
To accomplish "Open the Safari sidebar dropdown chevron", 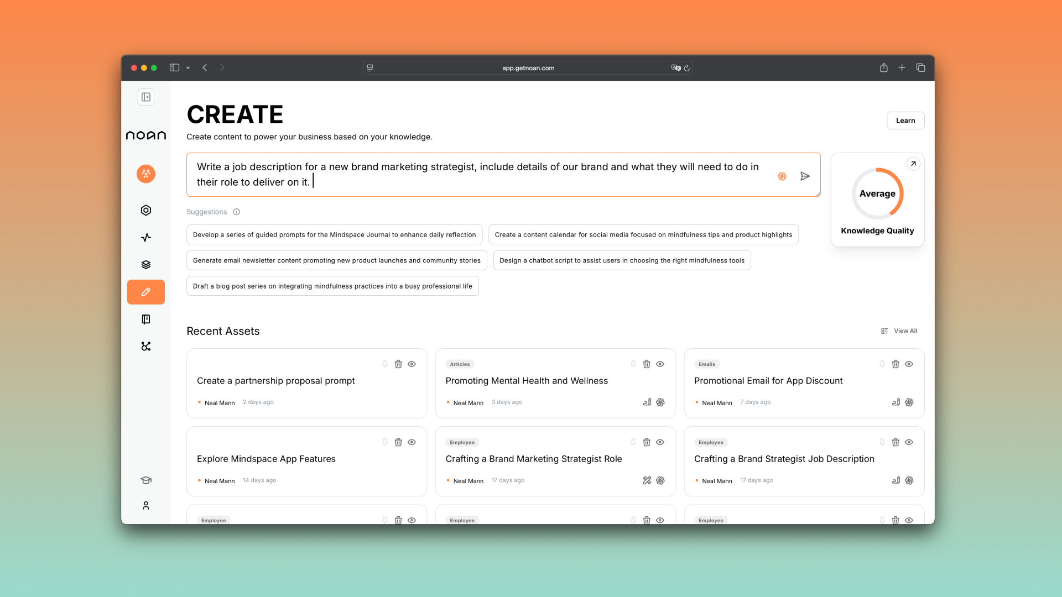I will pyautogui.click(x=188, y=67).
